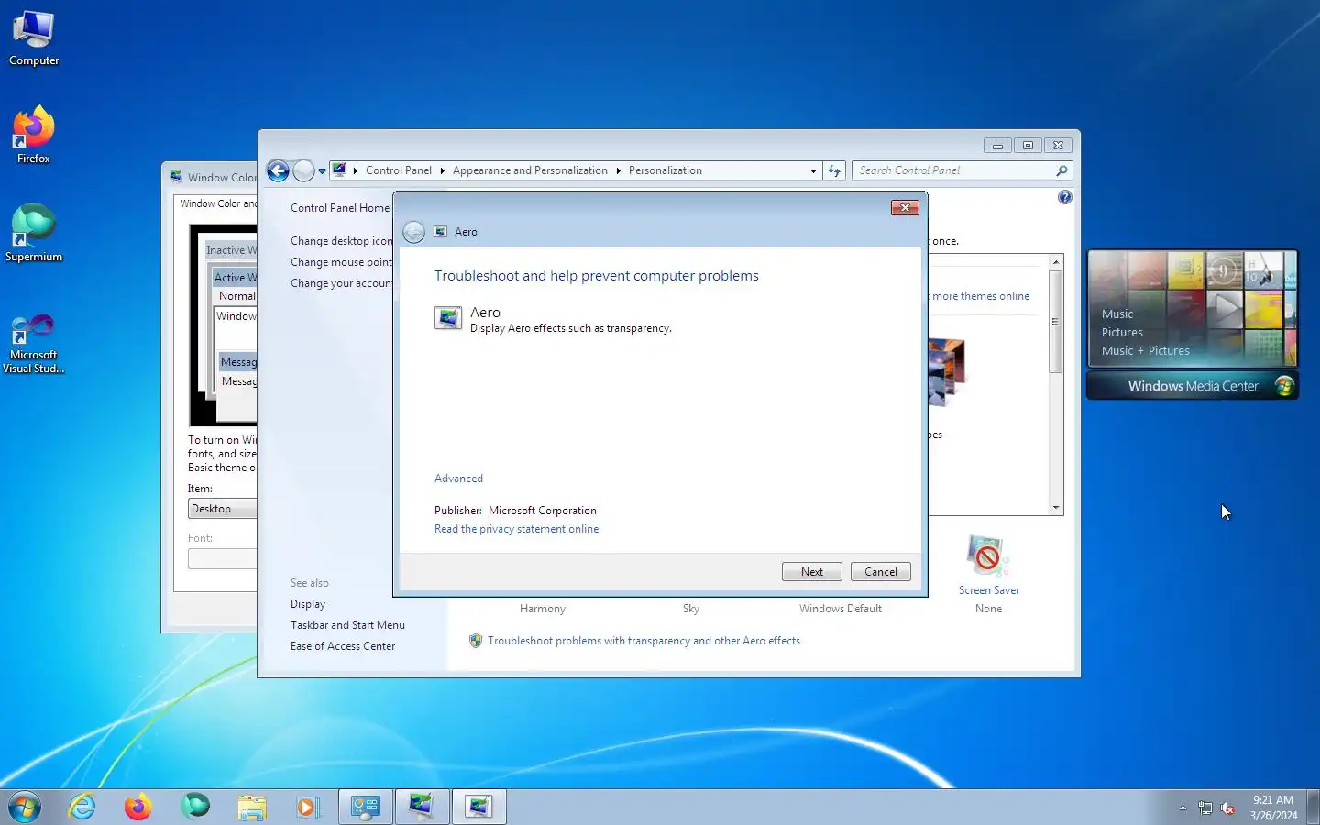Click Show desktop strip at taskbar end

[x=1313, y=807]
